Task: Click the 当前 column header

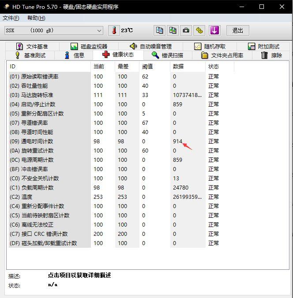Action: tap(103, 67)
